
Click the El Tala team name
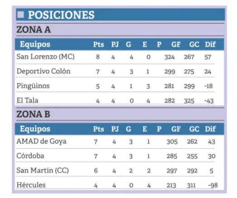pyautogui.click(x=27, y=101)
